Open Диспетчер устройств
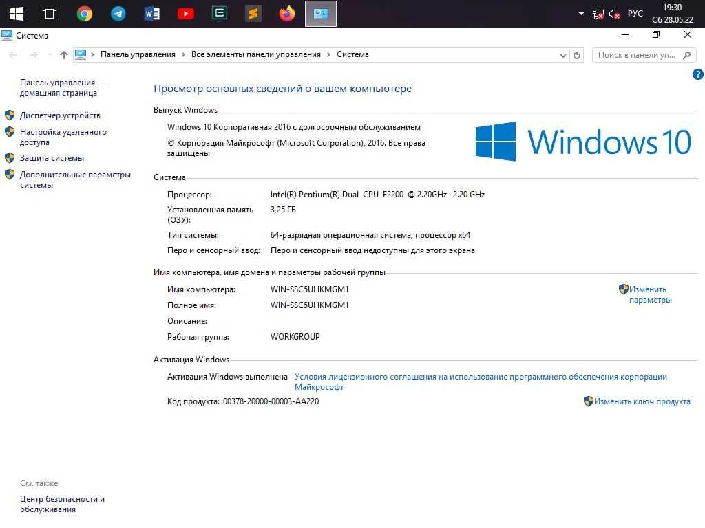Screen dimensions: 705x528 coord(60,115)
